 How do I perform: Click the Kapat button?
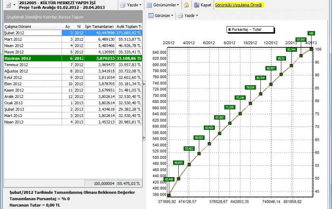pos(202,5)
